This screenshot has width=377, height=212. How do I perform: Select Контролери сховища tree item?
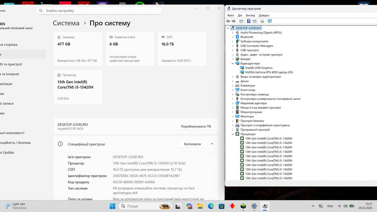coord(254,95)
